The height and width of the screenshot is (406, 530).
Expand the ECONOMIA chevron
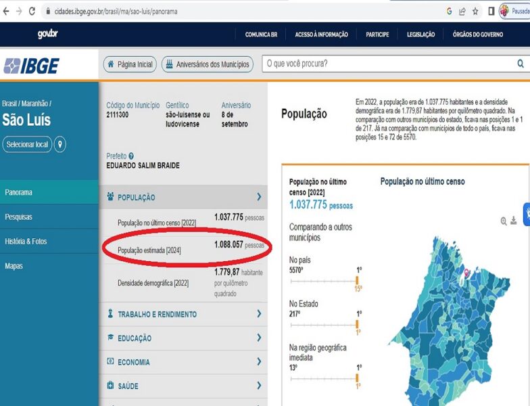pos(259,361)
